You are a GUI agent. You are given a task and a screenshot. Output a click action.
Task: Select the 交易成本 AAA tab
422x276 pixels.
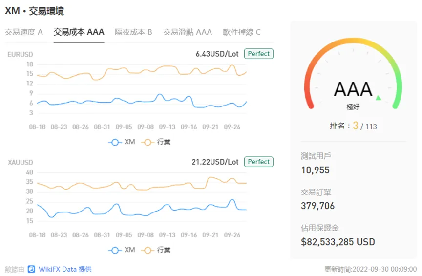[x=79, y=32]
